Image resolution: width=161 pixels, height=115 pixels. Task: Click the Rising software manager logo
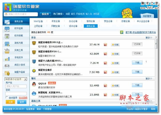click(x=8, y=7)
